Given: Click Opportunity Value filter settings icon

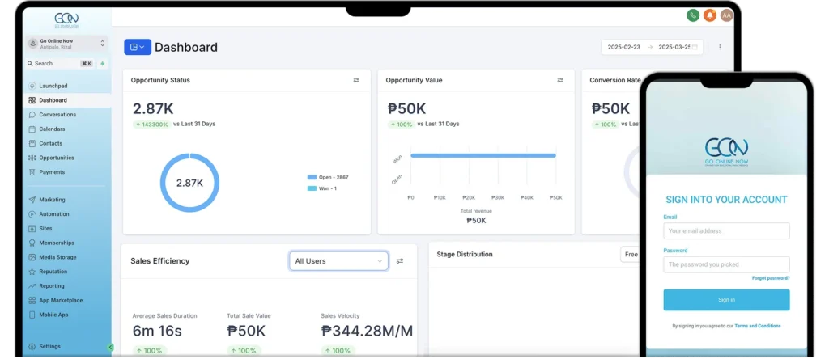Looking at the screenshot, I should click(560, 80).
